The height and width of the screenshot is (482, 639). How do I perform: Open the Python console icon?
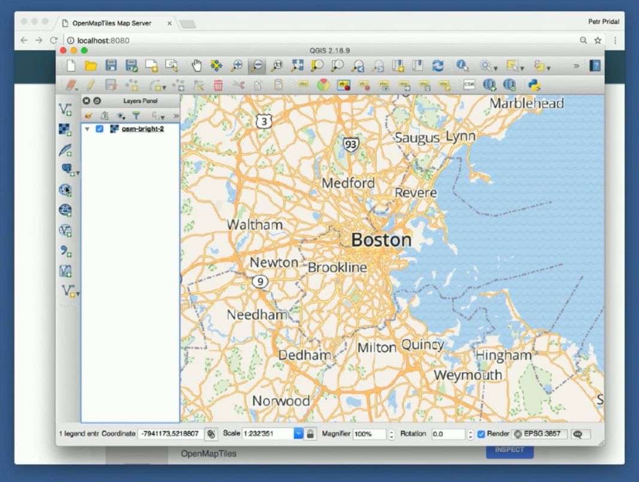(x=535, y=85)
